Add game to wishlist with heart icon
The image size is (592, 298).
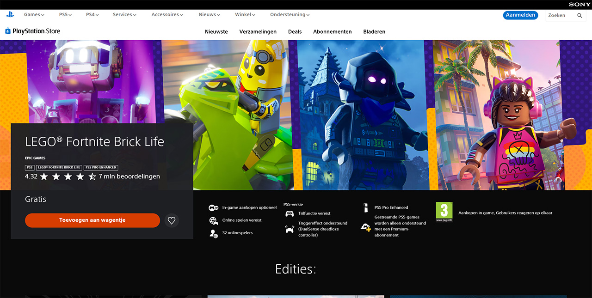(172, 220)
